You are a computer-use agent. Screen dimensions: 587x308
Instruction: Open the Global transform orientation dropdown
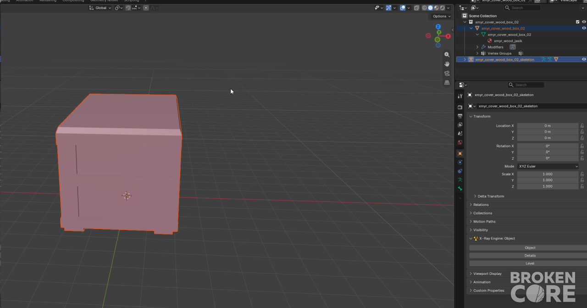click(x=100, y=8)
